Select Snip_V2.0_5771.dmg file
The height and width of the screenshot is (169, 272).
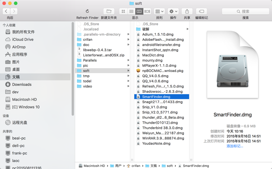pyautogui.click(x=162, y=112)
